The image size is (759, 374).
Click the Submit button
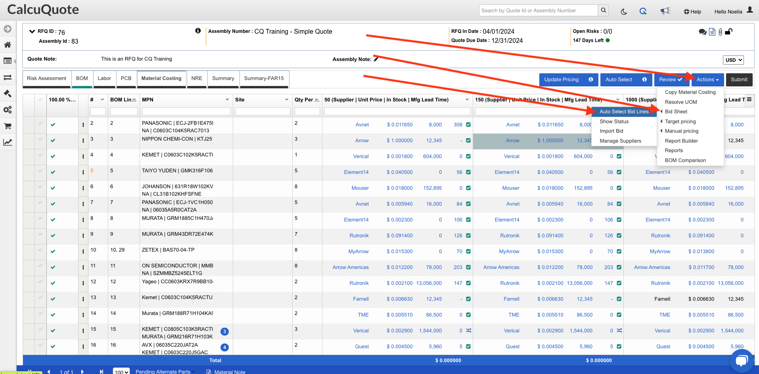(739, 80)
